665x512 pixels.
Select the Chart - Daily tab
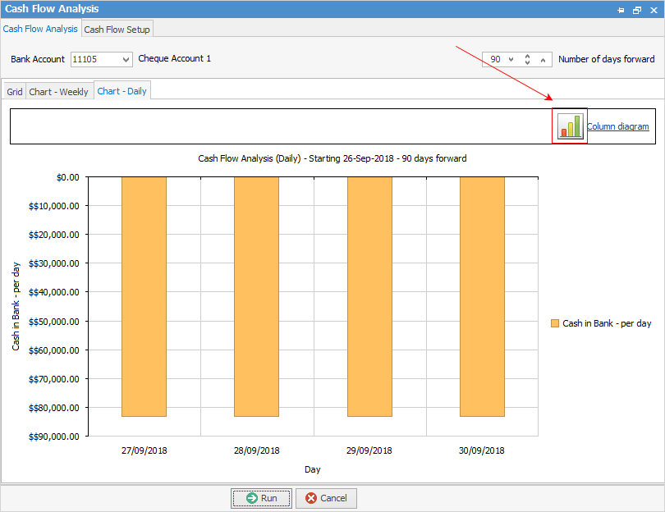point(122,91)
